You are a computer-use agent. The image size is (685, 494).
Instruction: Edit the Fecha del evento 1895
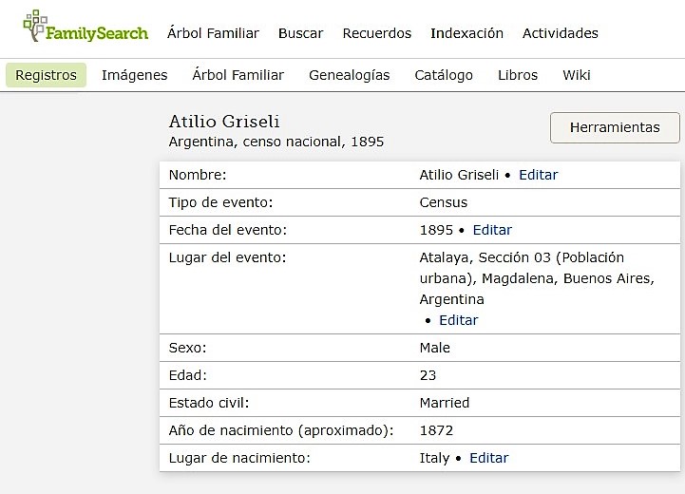pyautogui.click(x=492, y=230)
